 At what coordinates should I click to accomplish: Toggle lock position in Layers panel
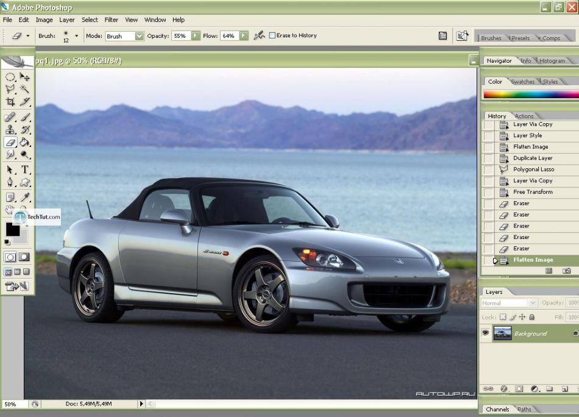point(522,317)
